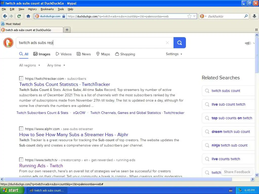The height and width of the screenshot is (194, 259).
Task: Open the Help menu
Action: point(70,9)
